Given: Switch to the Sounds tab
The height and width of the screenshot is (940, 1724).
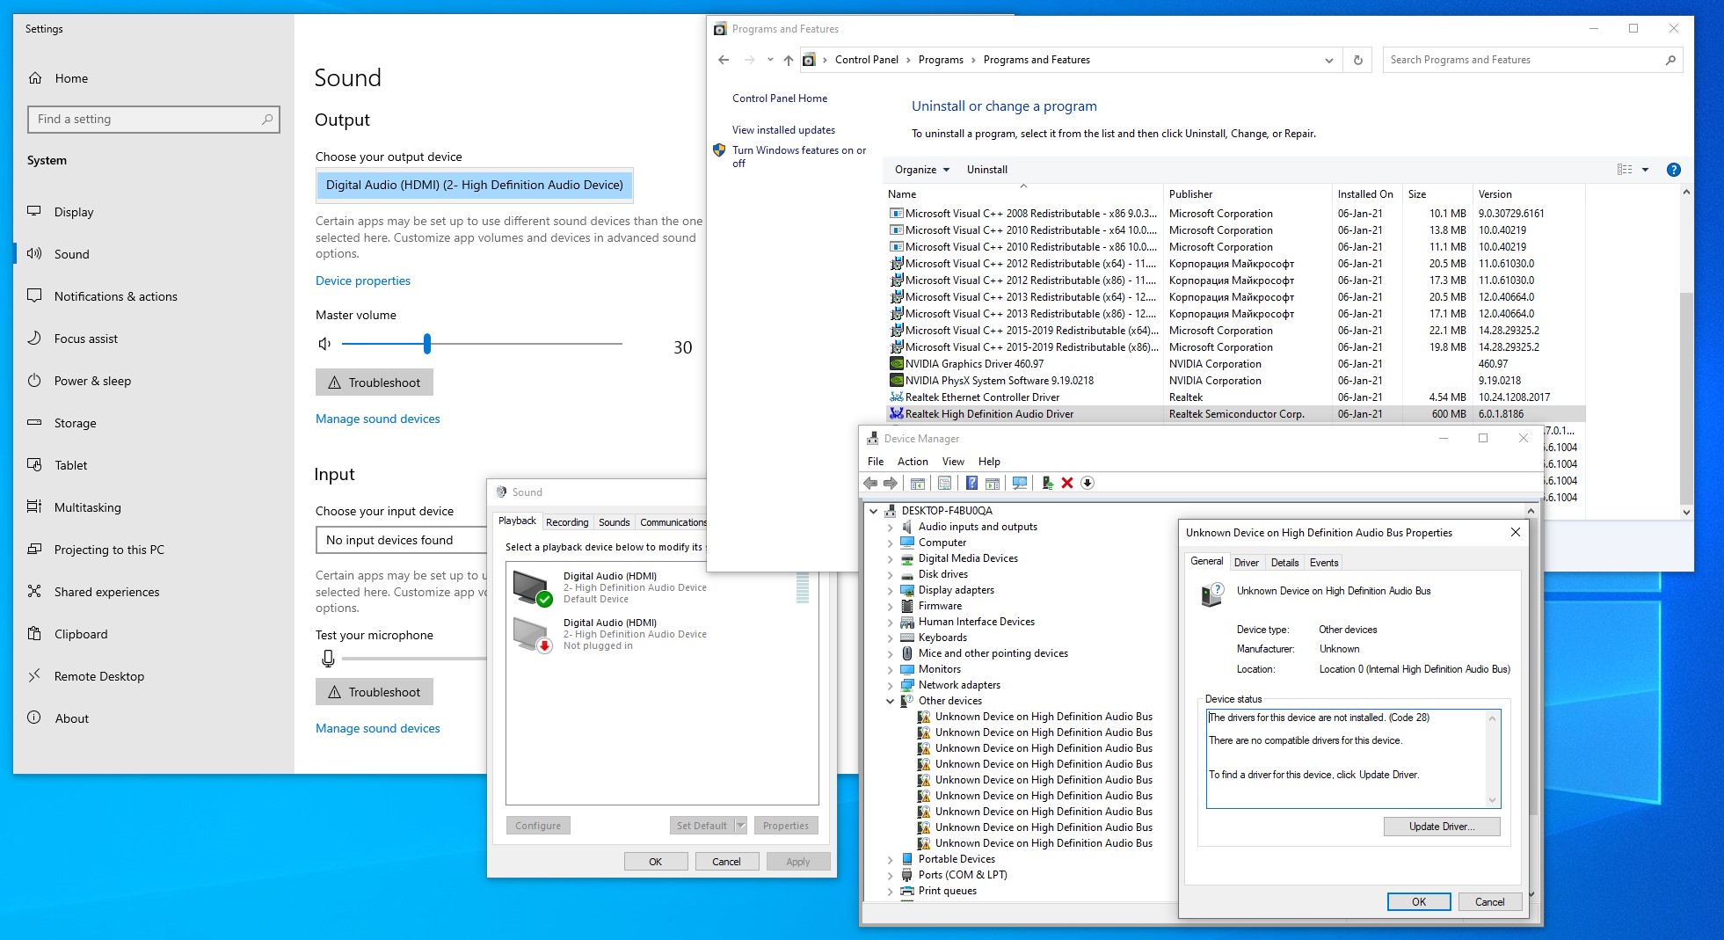Looking at the screenshot, I should click(x=614, y=522).
